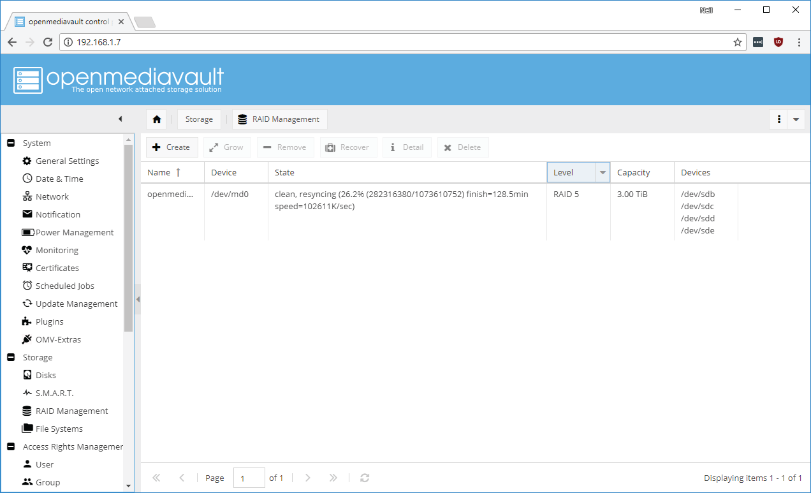This screenshot has height=493, width=811.
Task: Open the dark extension icon beside uBlock
Action: click(x=758, y=42)
